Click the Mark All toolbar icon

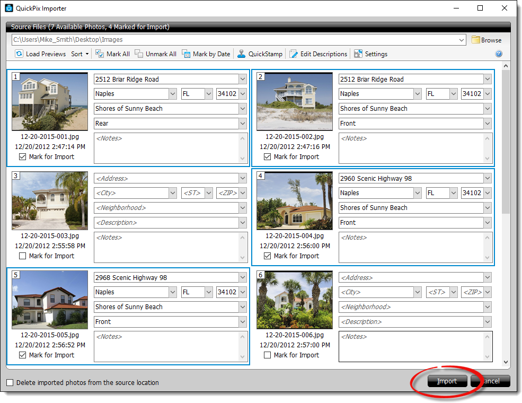pos(99,54)
